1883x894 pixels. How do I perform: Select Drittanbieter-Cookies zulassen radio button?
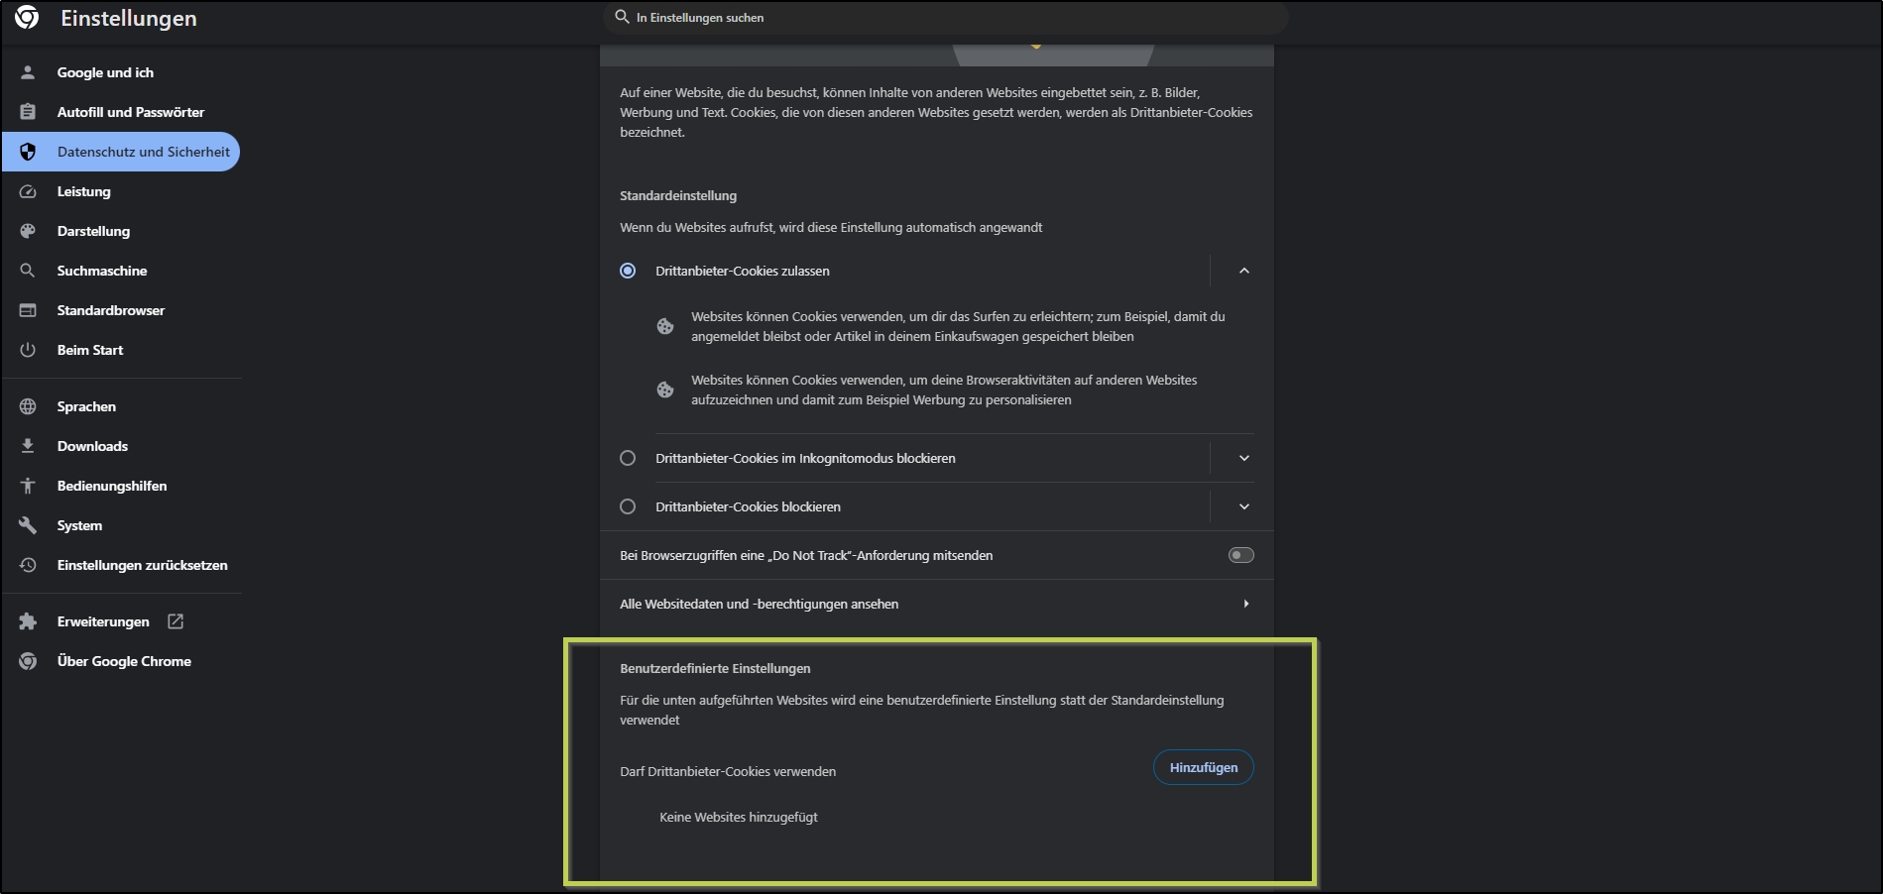click(628, 271)
